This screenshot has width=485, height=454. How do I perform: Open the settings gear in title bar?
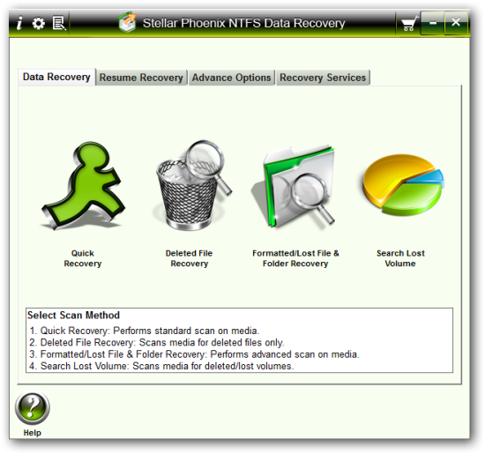point(39,24)
